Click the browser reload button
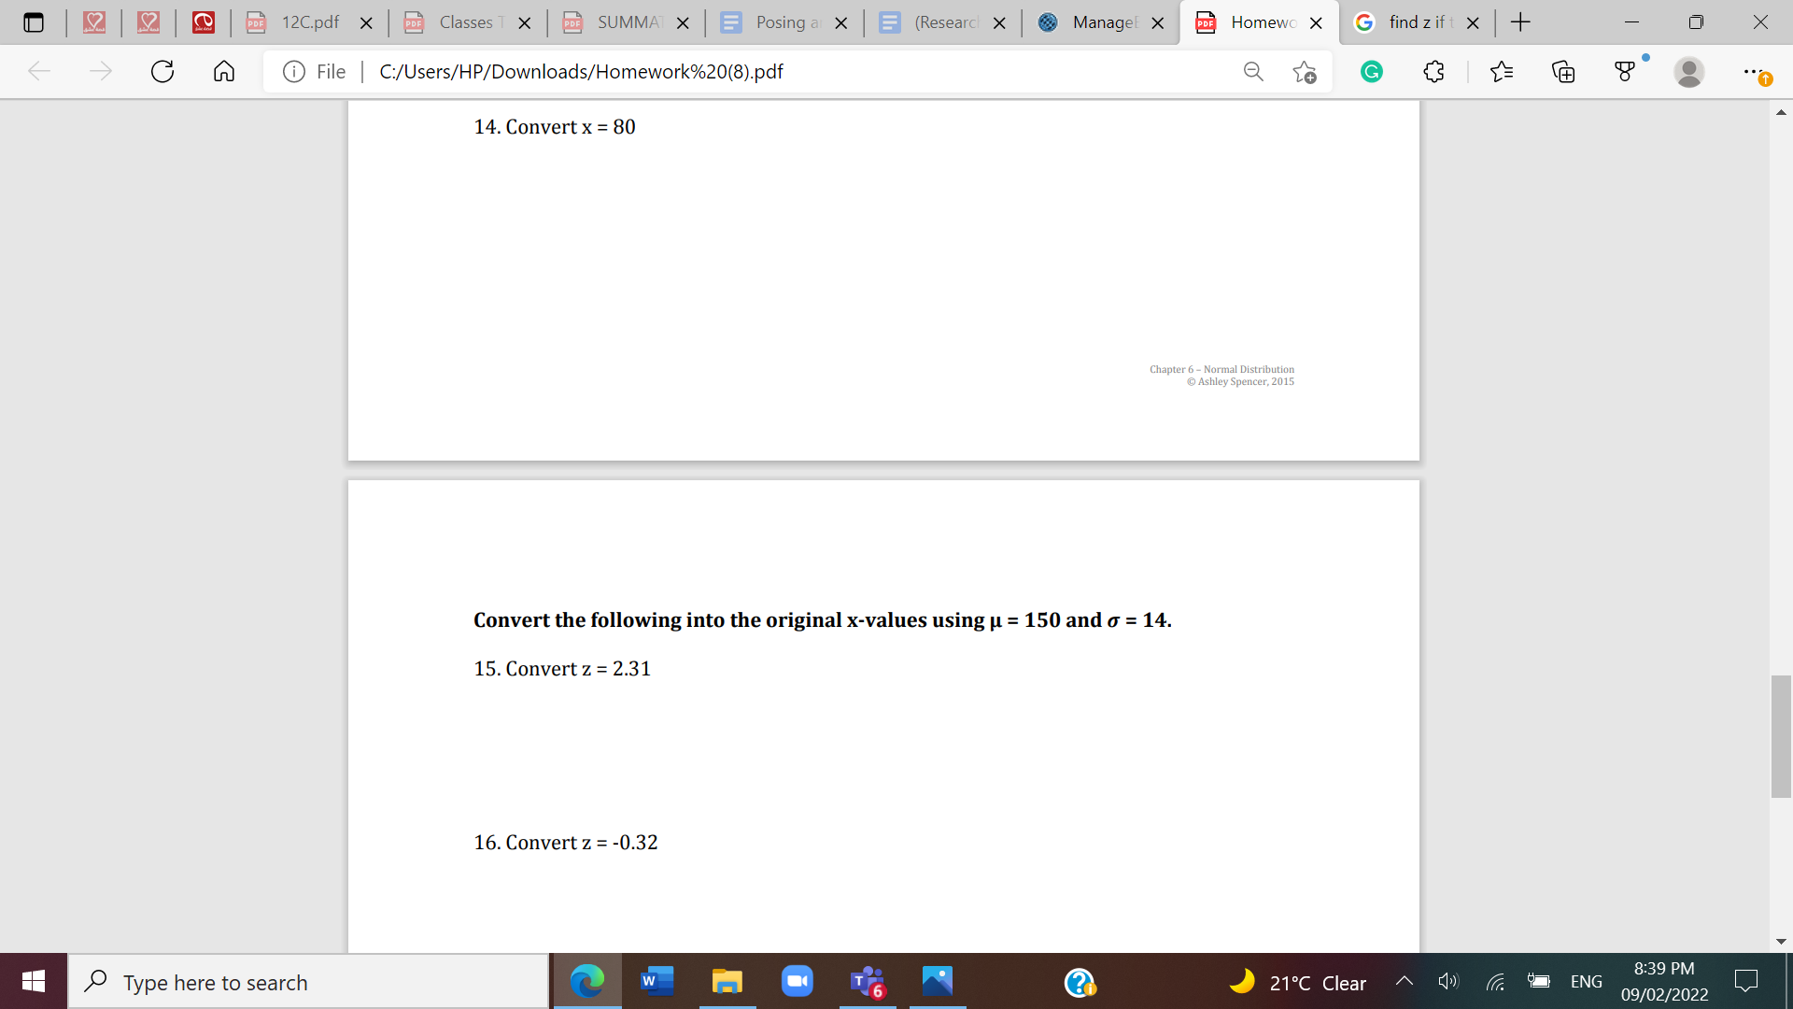 pyautogui.click(x=162, y=71)
